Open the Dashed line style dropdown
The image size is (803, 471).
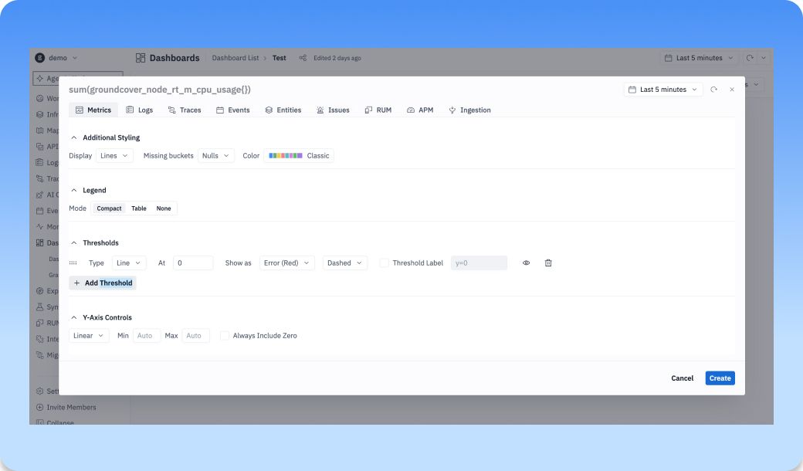(344, 263)
